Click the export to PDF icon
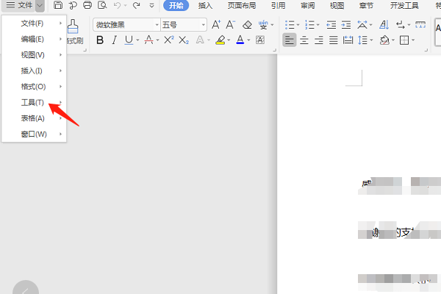This screenshot has width=441, height=294. pyautogui.click(x=73, y=5)
